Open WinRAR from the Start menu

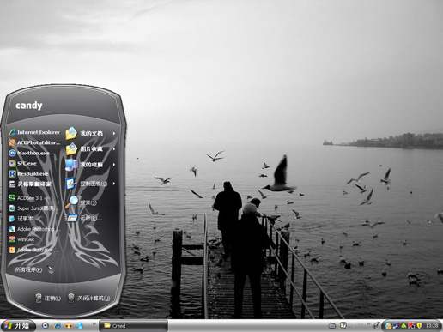(x=21, y=239)
